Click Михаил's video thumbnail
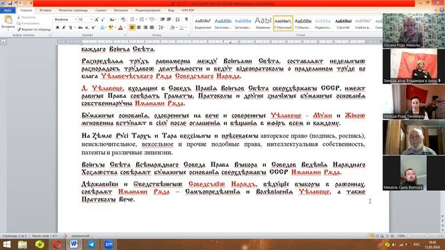 click(414, 173)
